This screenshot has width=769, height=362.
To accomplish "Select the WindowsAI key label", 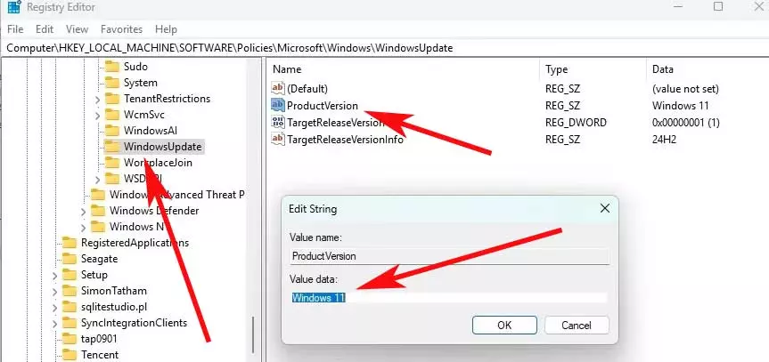I will tap(150, 131).
